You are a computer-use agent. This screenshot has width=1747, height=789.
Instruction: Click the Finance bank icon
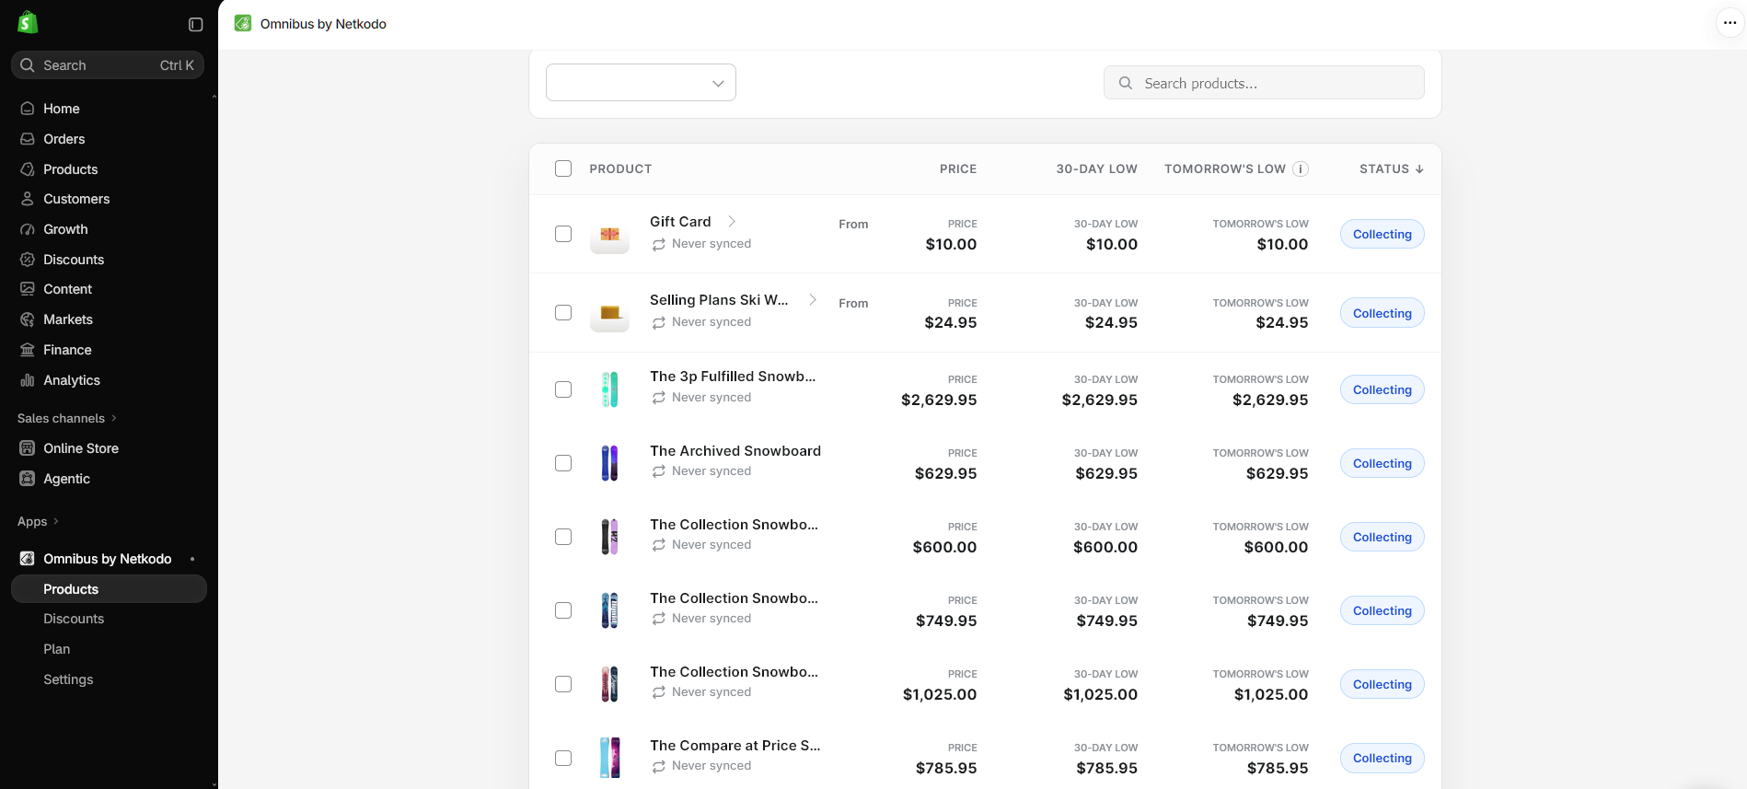tap(28, 350)
